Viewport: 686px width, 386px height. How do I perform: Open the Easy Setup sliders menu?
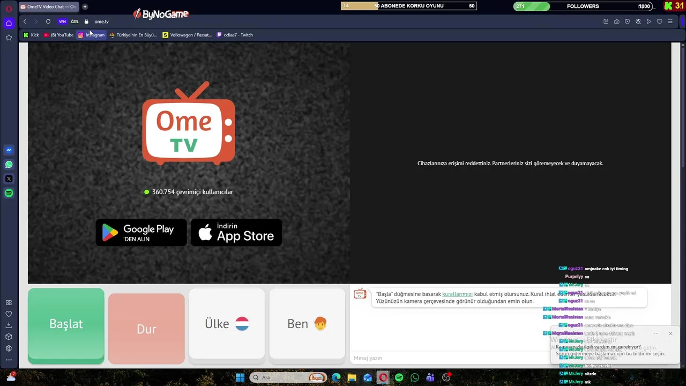(670, 21)
